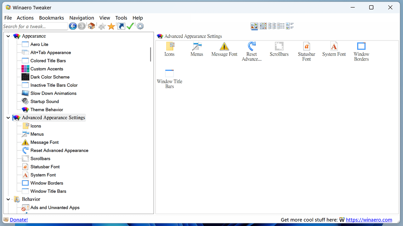The width and height of the screenshot is (403, 226).
Task: Click the left tree panel vertical scrollbar
Action: [150, 55]
